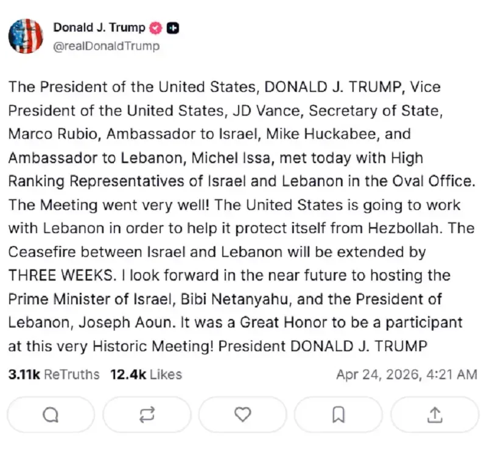The height and width of the screenshot is (459, 487).
Task: Open the post permalink via the timestamp
Action: coord(407,374)
